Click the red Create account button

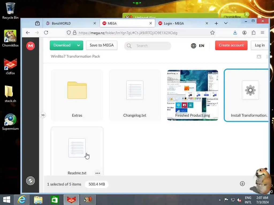click(x=231, y=45)
